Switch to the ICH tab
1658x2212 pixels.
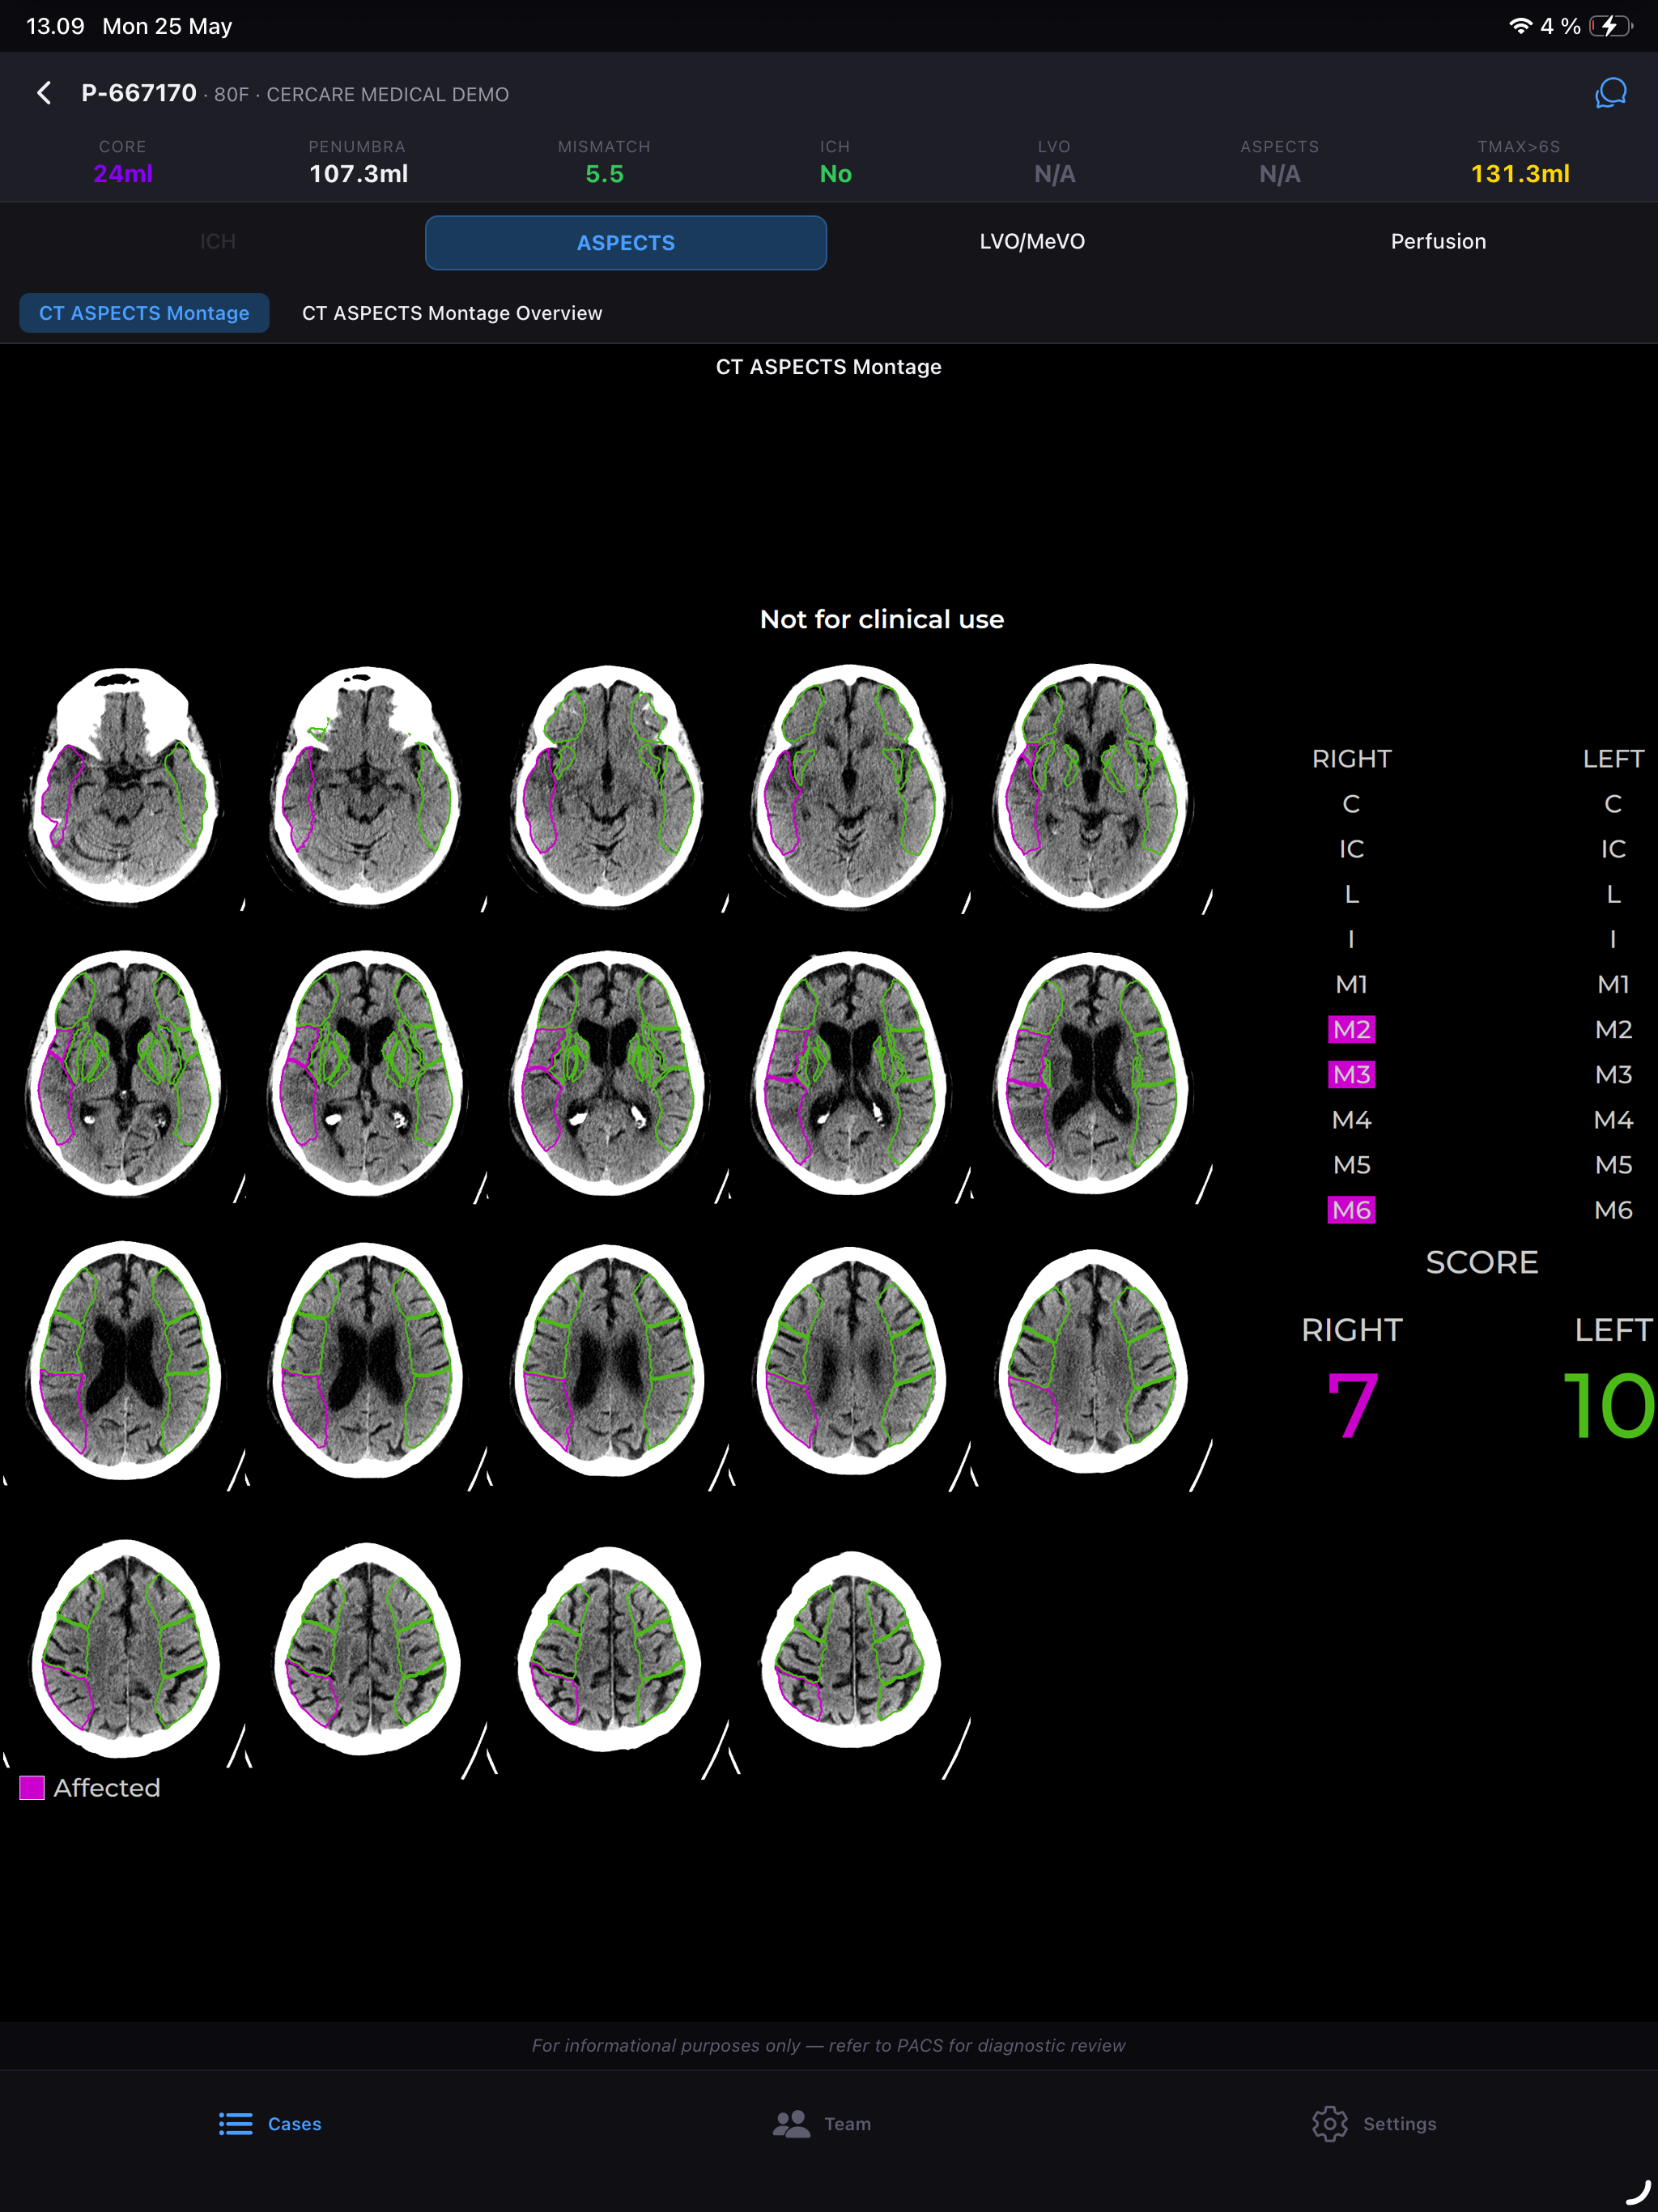218,242
